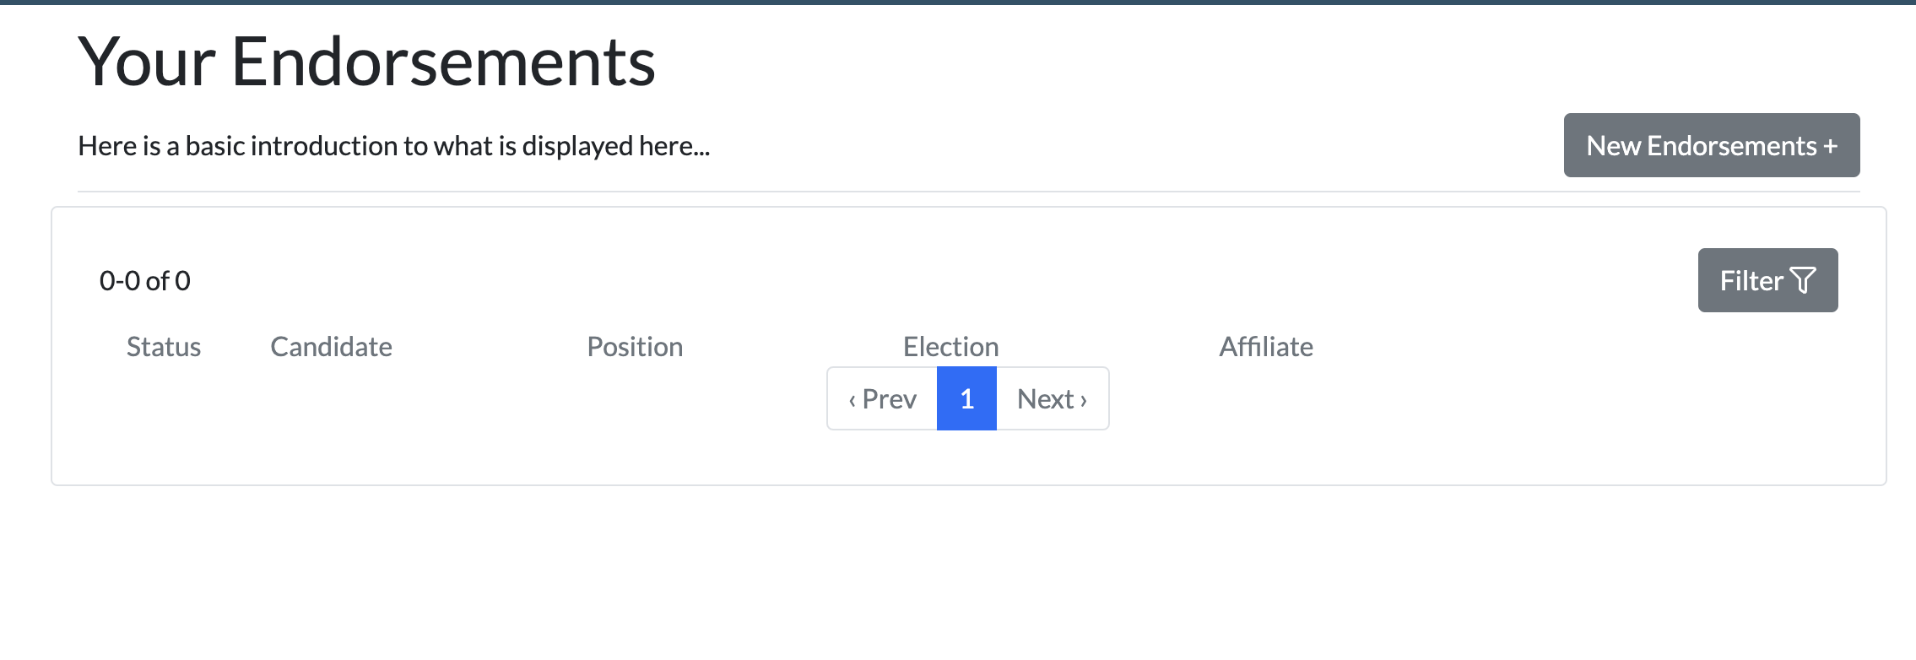Image resolution: width=1916 pixels, height=660 pixels.
Task: Go to the Next page
Action: pos(1053,398)
